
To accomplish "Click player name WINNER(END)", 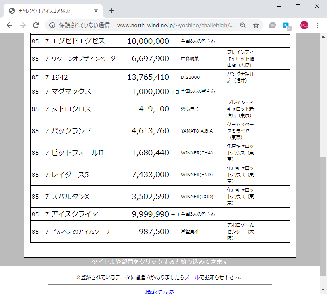I will [197, 175].
